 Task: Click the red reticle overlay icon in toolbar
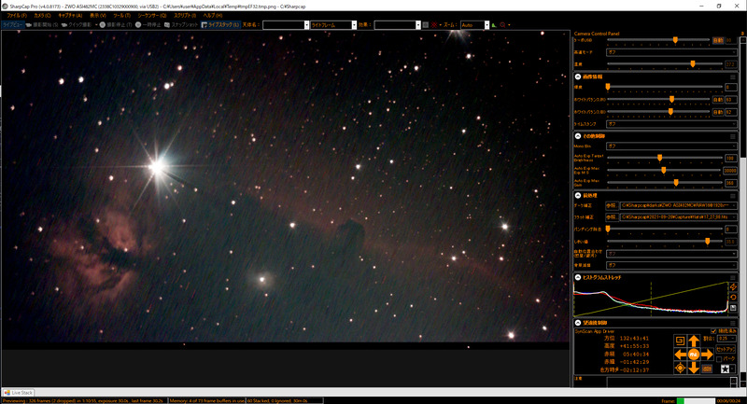coord(434,25)
